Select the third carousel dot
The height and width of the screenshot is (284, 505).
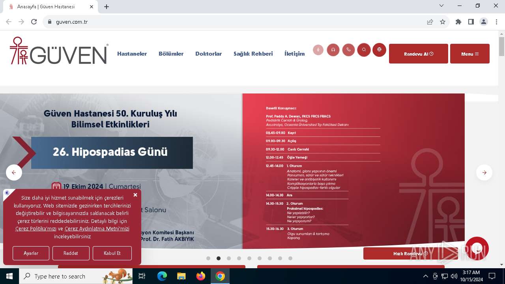point(229,258)
